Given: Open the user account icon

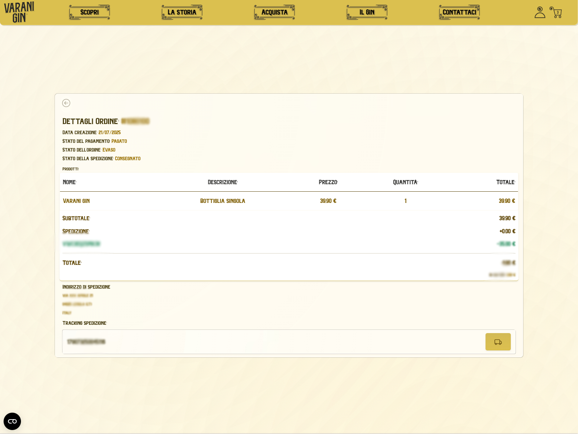Looking at the screenshot, I should (540, 12).
